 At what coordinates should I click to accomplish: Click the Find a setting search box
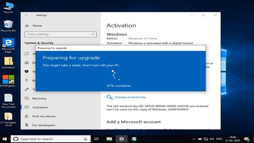point(61,34)
